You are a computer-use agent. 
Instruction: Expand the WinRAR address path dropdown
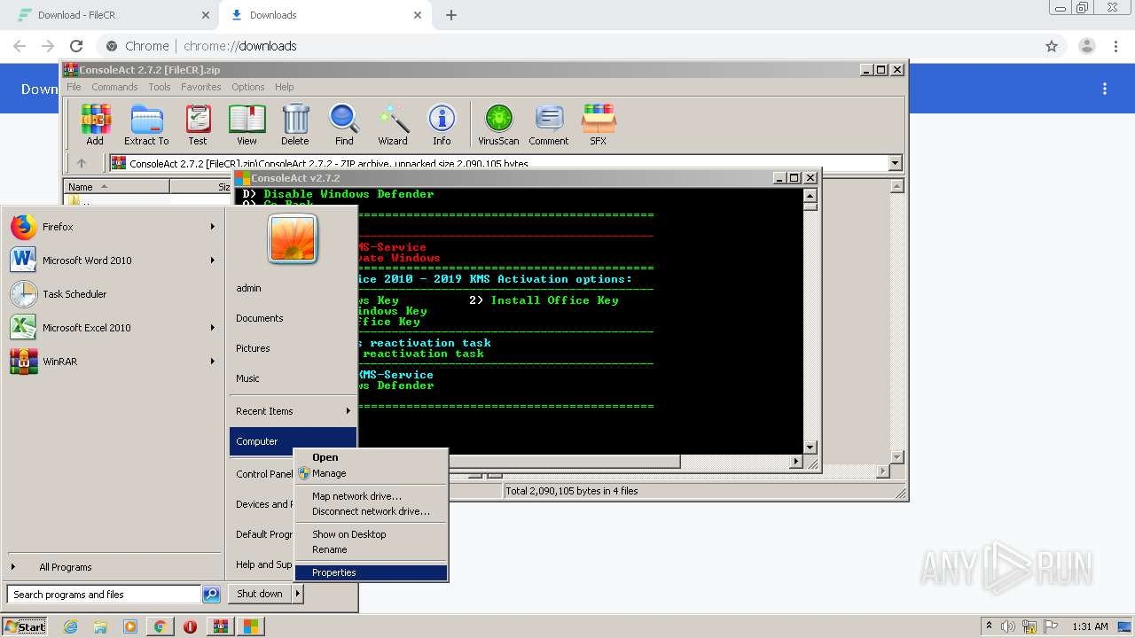(895, 163)
